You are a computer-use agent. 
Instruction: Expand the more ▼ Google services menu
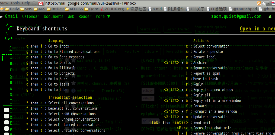(x=103, y=17)
